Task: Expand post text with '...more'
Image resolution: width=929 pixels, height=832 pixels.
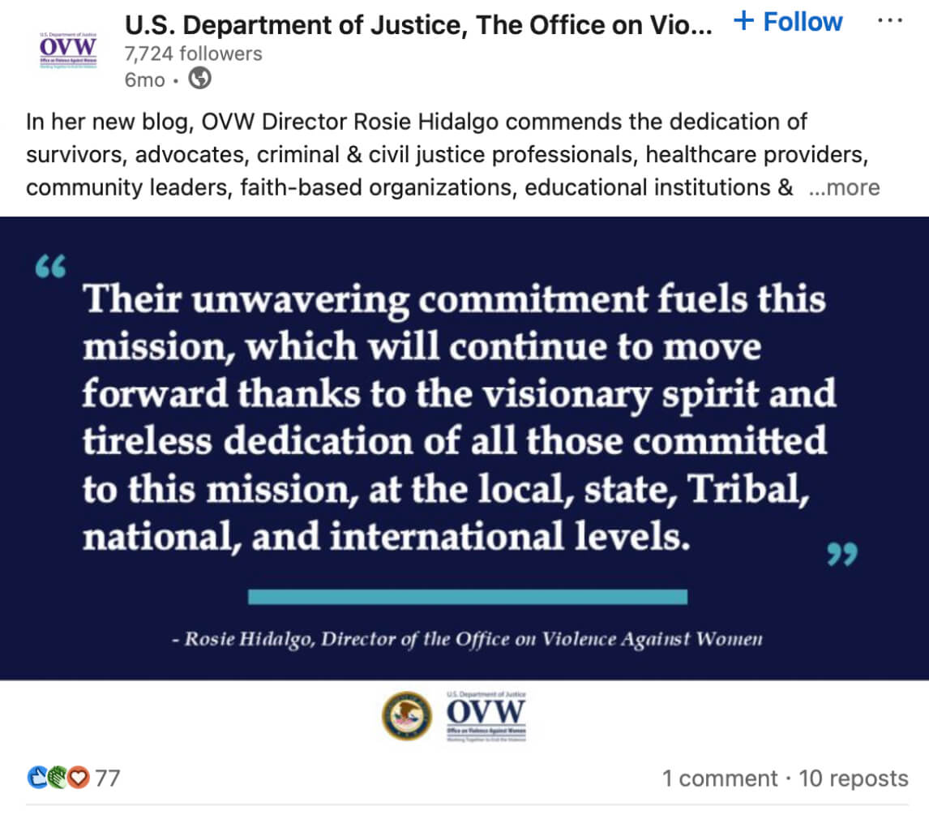Action: pyautogui.click(x=844, y=187)
